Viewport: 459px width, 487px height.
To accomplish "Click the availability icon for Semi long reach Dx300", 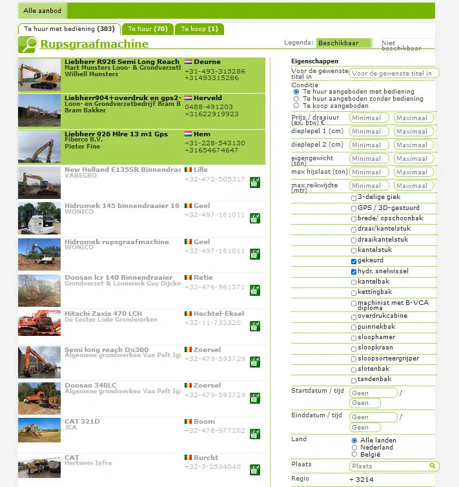I will pos(255,362).
